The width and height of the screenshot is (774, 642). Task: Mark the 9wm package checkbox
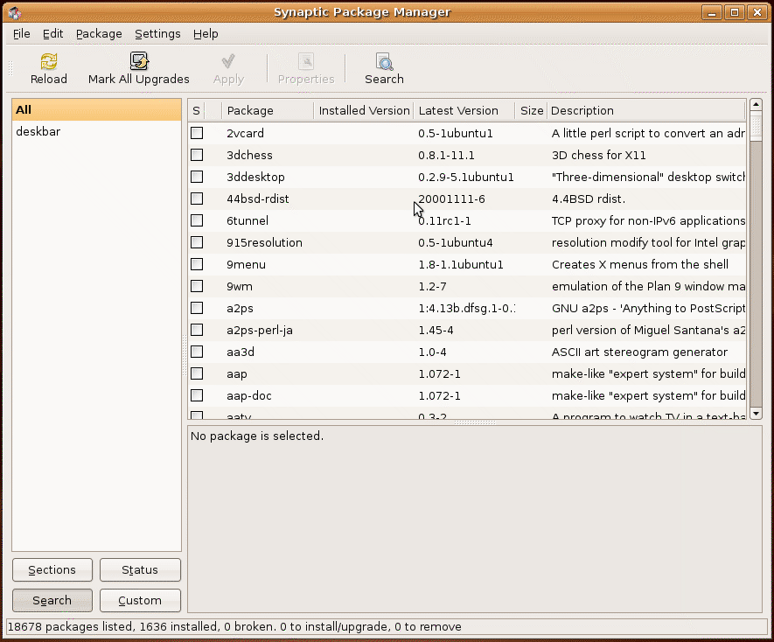click(x=197, y=286)
